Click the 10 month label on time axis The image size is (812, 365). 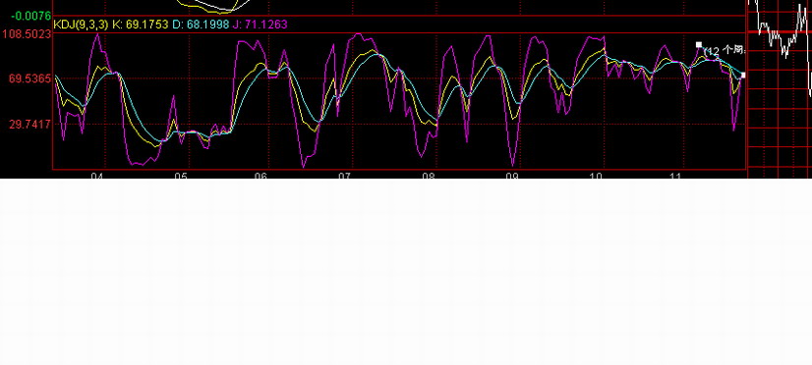[x=596, y=176]
